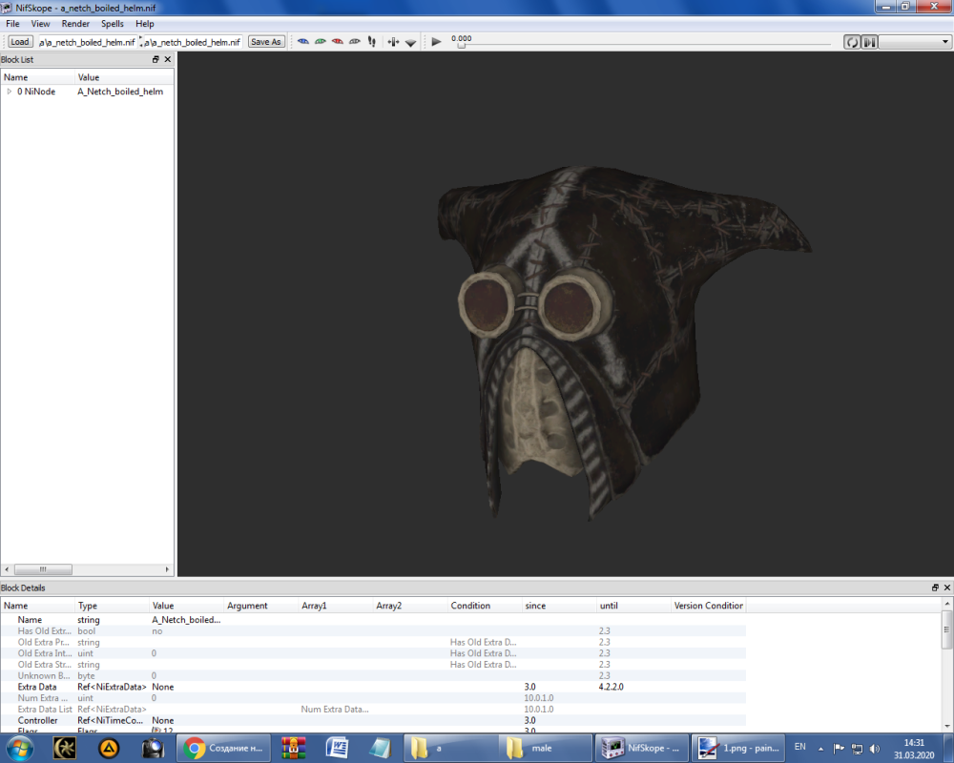Click the Load button

pyautogui.click(x=19, y=41)
